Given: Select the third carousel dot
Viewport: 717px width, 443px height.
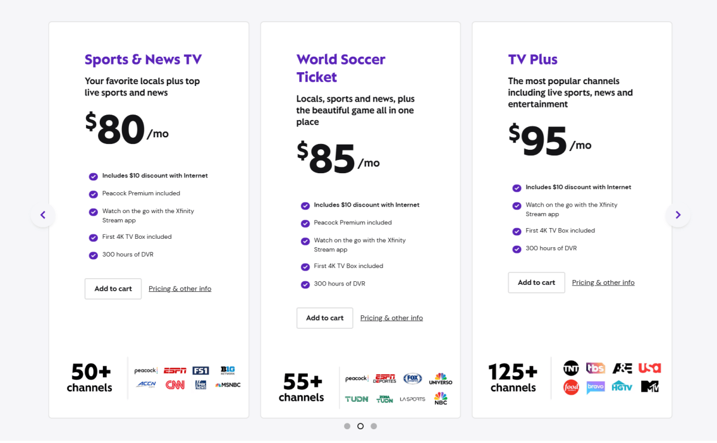Looking at the screenshot, I should pyautogui.click(x=373, y=426).
